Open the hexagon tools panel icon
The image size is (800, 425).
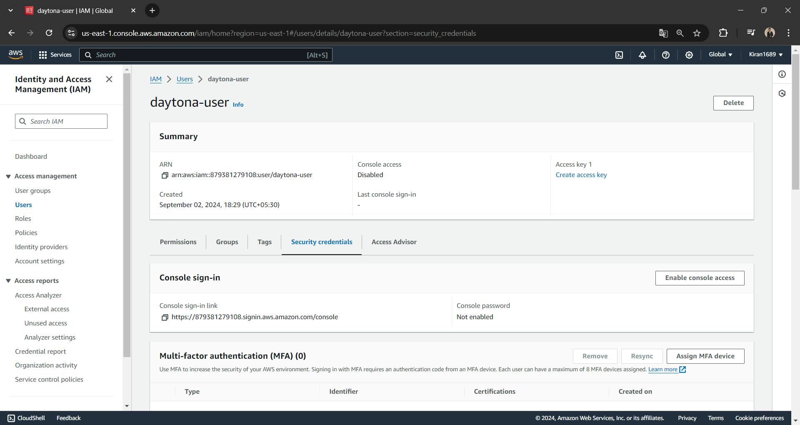coord(782,93)
